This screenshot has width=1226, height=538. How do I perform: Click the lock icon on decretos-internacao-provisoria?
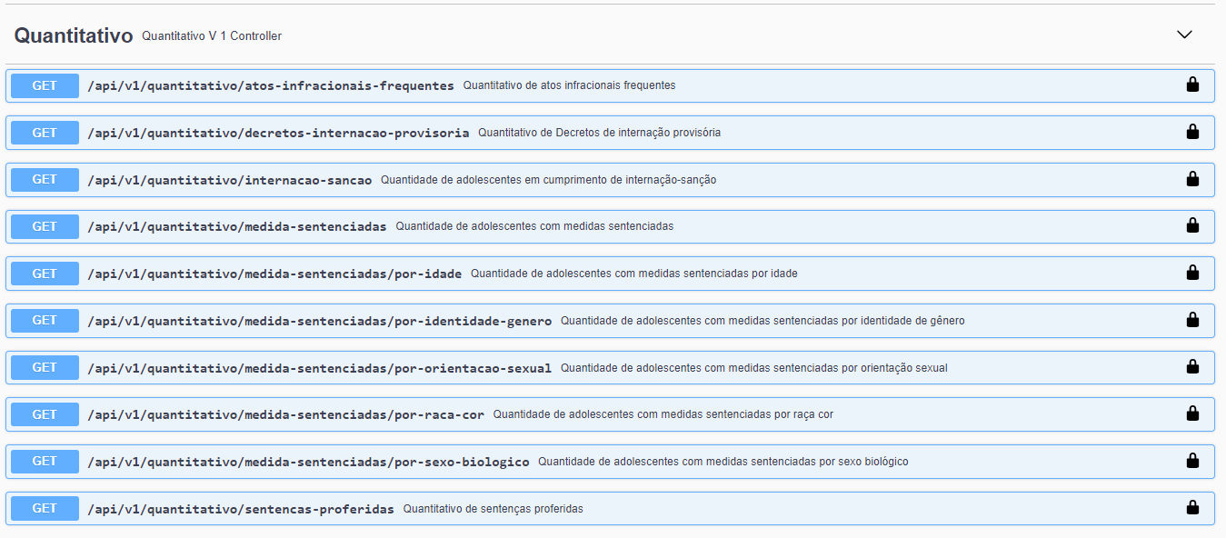click(1192, 133)
